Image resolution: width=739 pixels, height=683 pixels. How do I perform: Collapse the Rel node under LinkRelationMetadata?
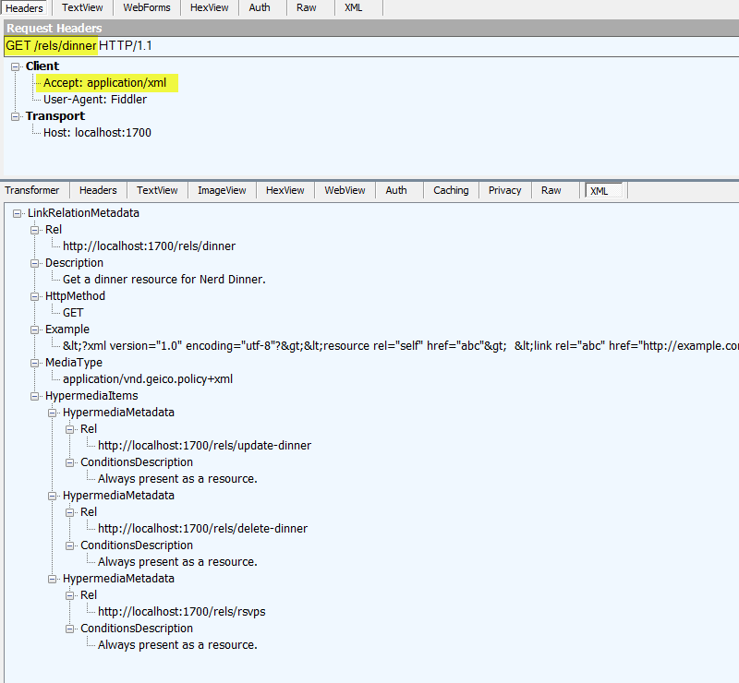35,231
